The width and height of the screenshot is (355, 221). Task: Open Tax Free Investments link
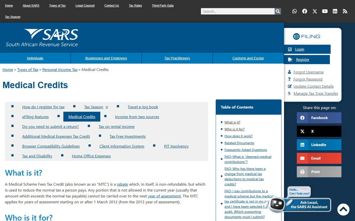pyautogui.click(x=128, y=136)
